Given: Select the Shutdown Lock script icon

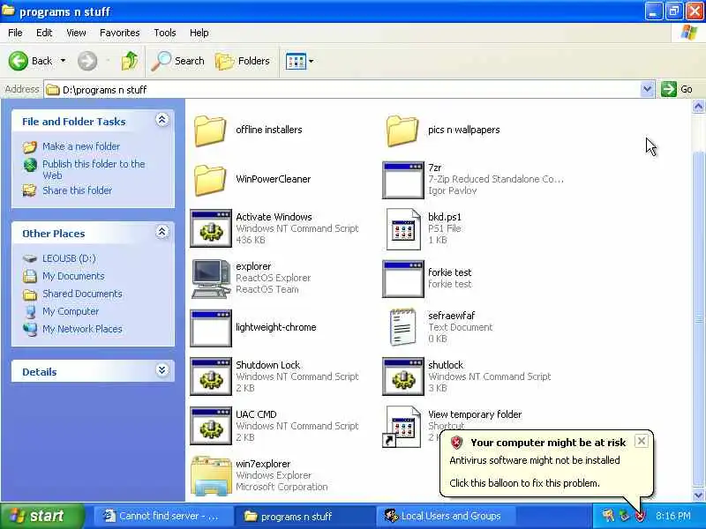Looking at the screenshot, I should click(x=211, y=377).
